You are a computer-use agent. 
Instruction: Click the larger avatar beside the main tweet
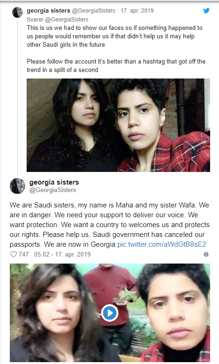17,186
